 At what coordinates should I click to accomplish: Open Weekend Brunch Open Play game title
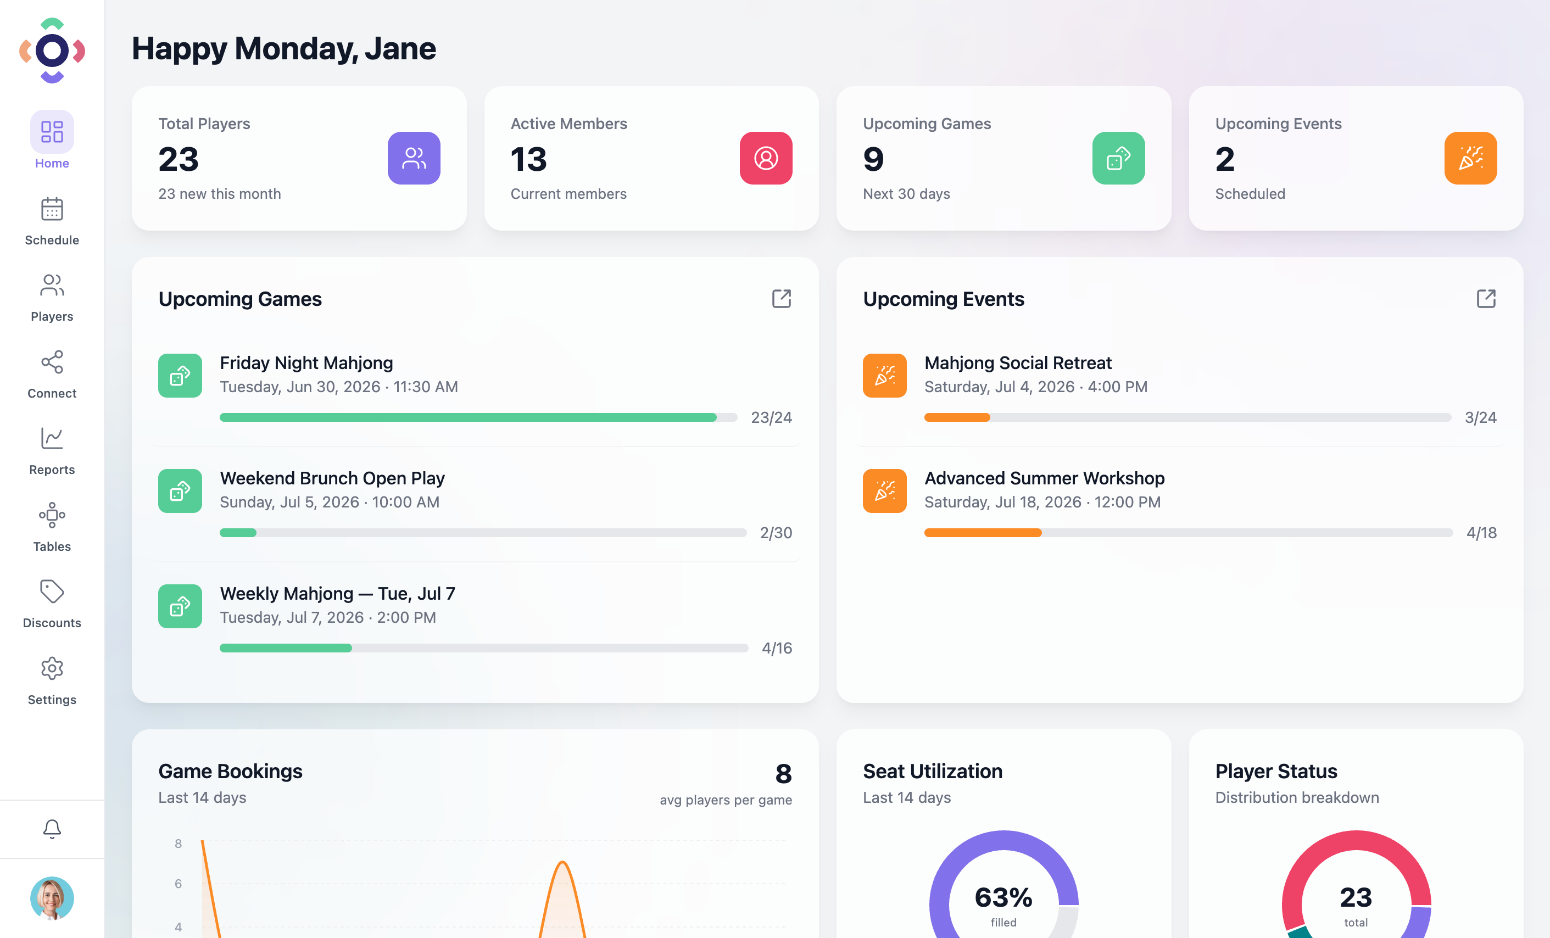pos(332,478)
